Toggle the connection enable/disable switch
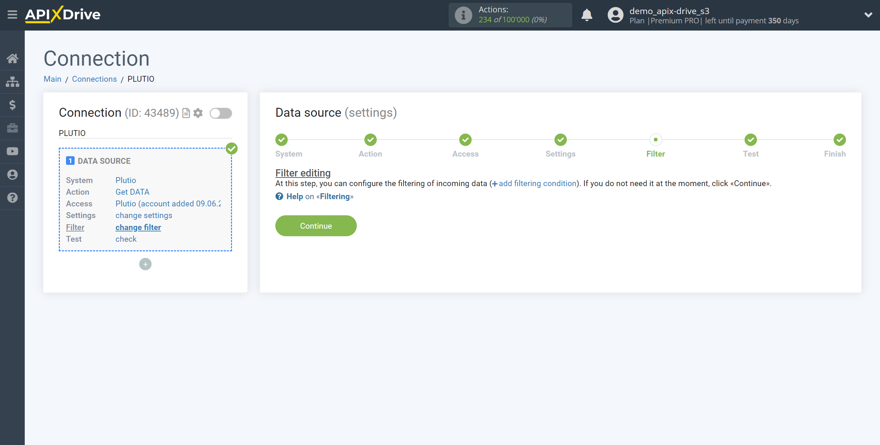 tap(220, 113)
